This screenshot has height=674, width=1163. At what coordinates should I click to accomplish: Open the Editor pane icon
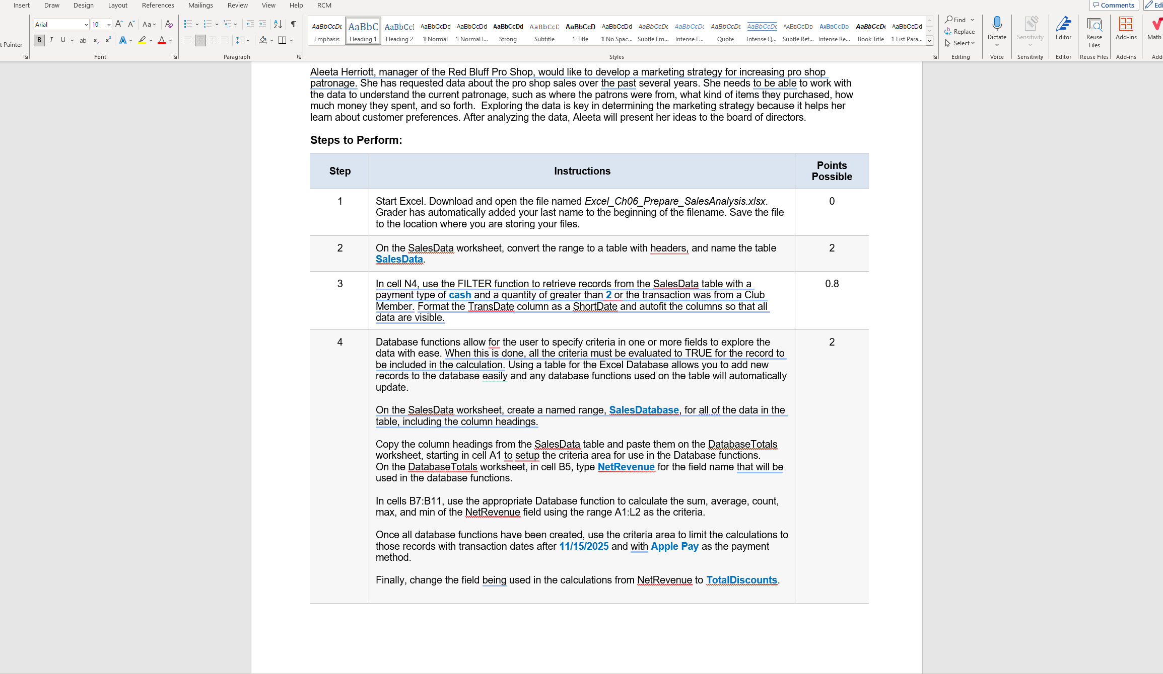[1063, 28]
